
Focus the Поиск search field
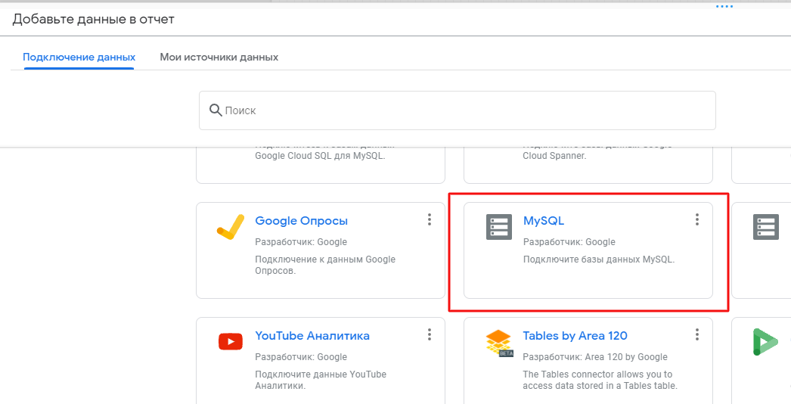coord(457,110)
